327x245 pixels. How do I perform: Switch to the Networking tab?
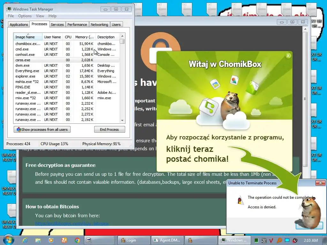(99, 25)
